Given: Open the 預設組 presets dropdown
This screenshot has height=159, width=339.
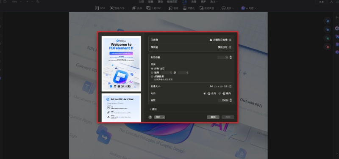Looking at the screenshot, I should point(225,47).
